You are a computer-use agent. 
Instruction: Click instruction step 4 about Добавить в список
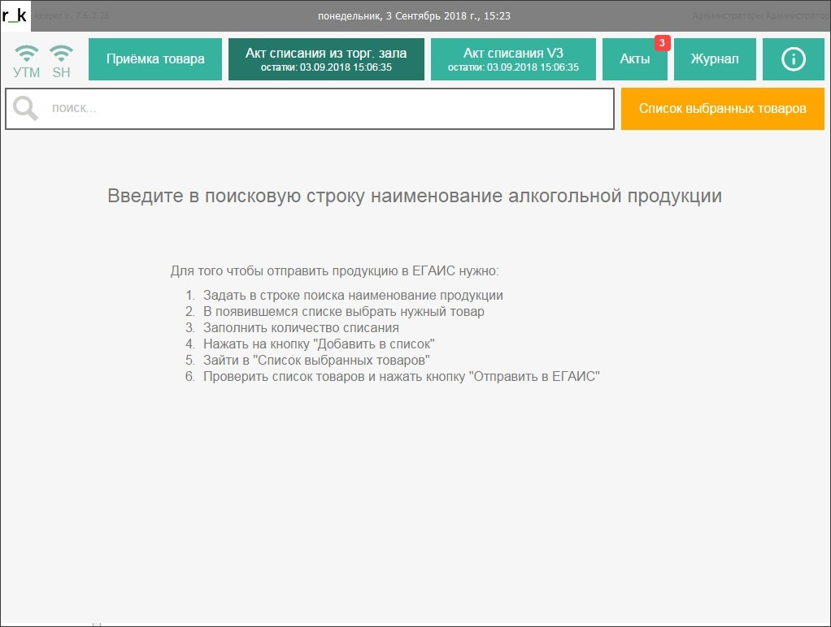(318, 344)
